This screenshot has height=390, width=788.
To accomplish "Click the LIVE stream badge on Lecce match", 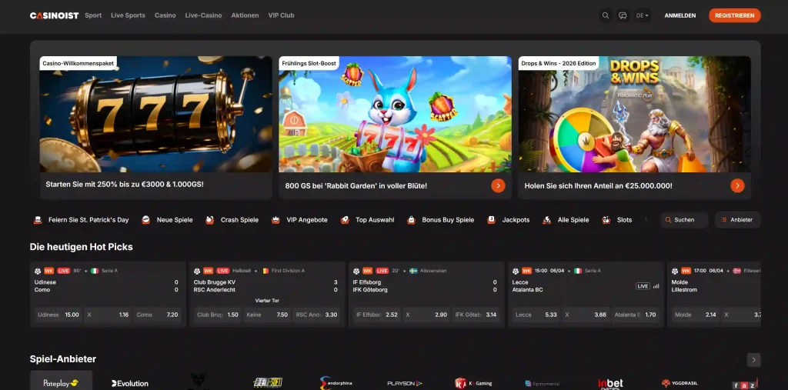I will tap(643, 286).
